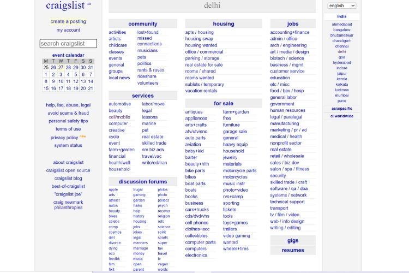Open write/ed/tran services link

pyautogui.click(x=154, y=163)
